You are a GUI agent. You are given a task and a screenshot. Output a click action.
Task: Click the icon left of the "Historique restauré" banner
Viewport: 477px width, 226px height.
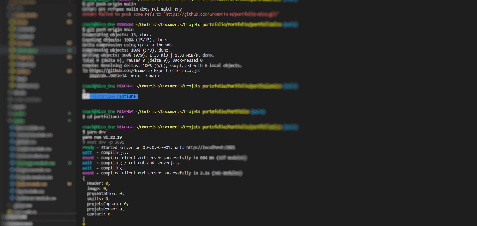coord(86,96)
